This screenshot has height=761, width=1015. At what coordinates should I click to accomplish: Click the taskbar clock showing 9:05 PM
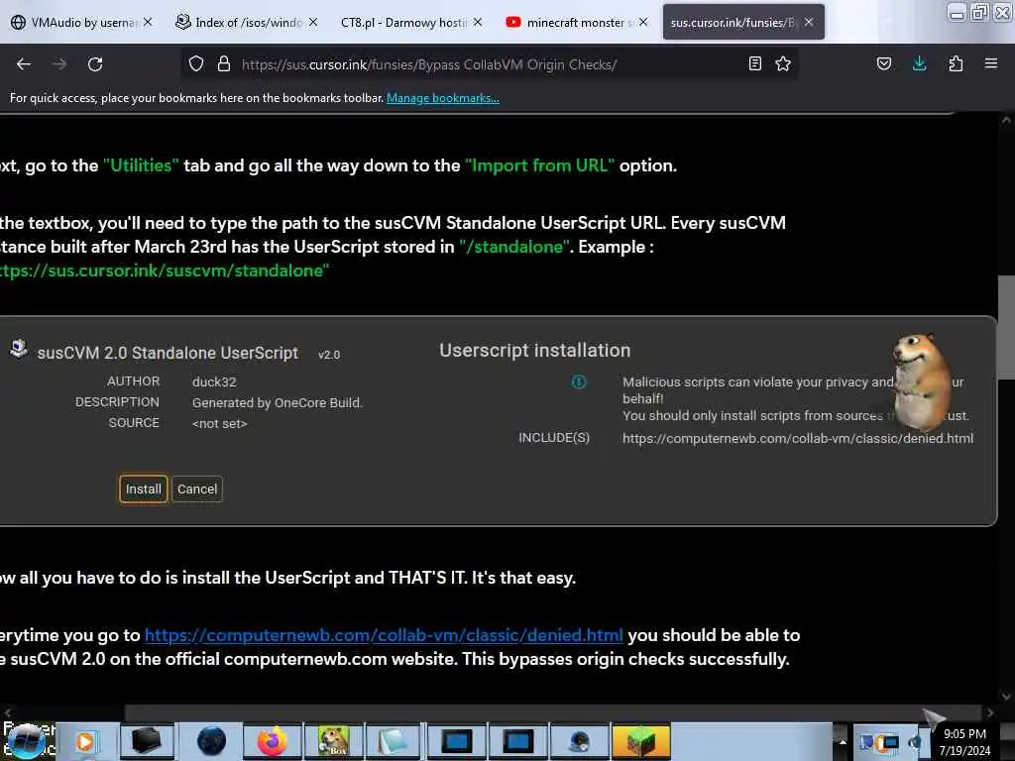(964, 741)
